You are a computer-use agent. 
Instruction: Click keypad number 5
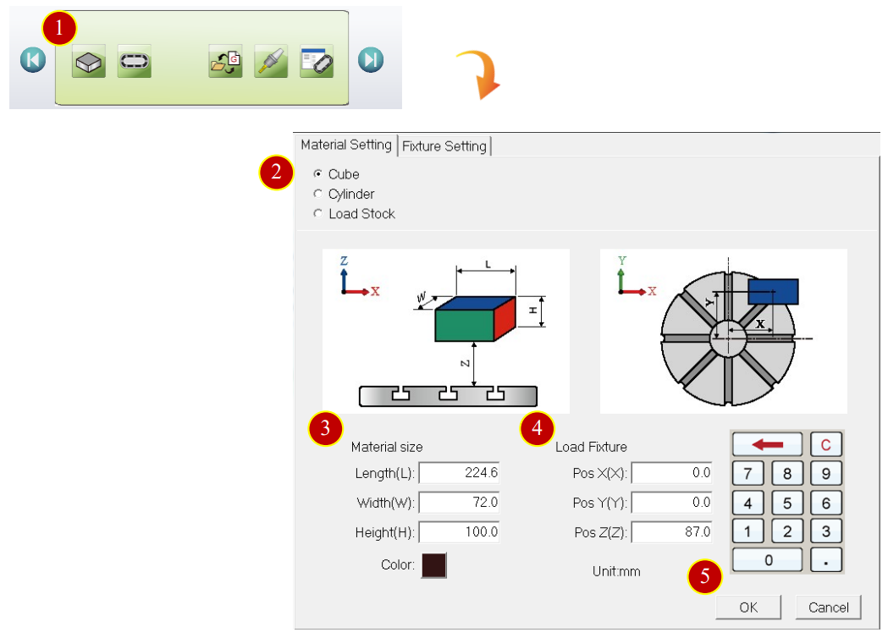(786, 503)
